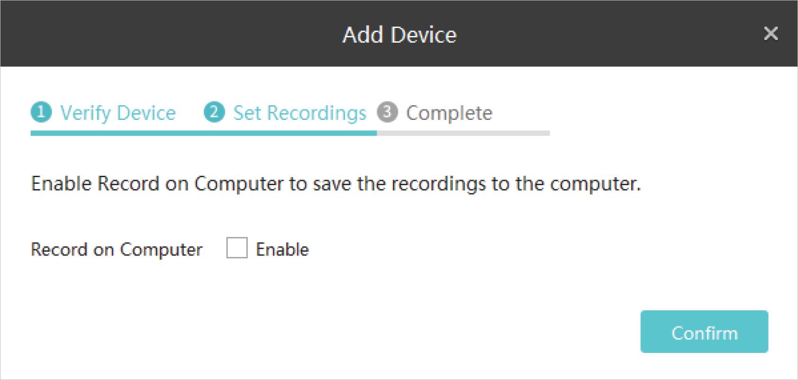798x380 pixels.
Task: Click the gray step 3 number icon
Action: coord(387,112)
